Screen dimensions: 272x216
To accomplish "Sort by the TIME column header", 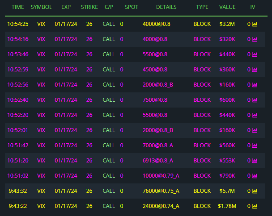I will 18,7.
